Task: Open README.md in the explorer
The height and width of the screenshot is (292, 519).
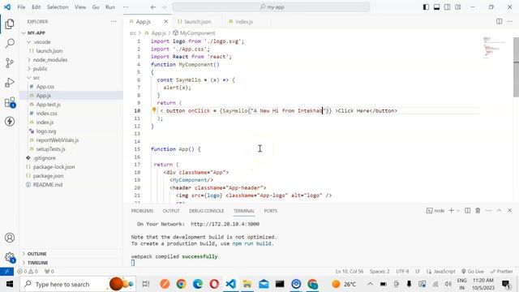Action: coord(47,185)
